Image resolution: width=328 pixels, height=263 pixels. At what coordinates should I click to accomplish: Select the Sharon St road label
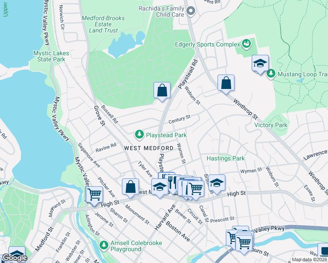point(118,215)
